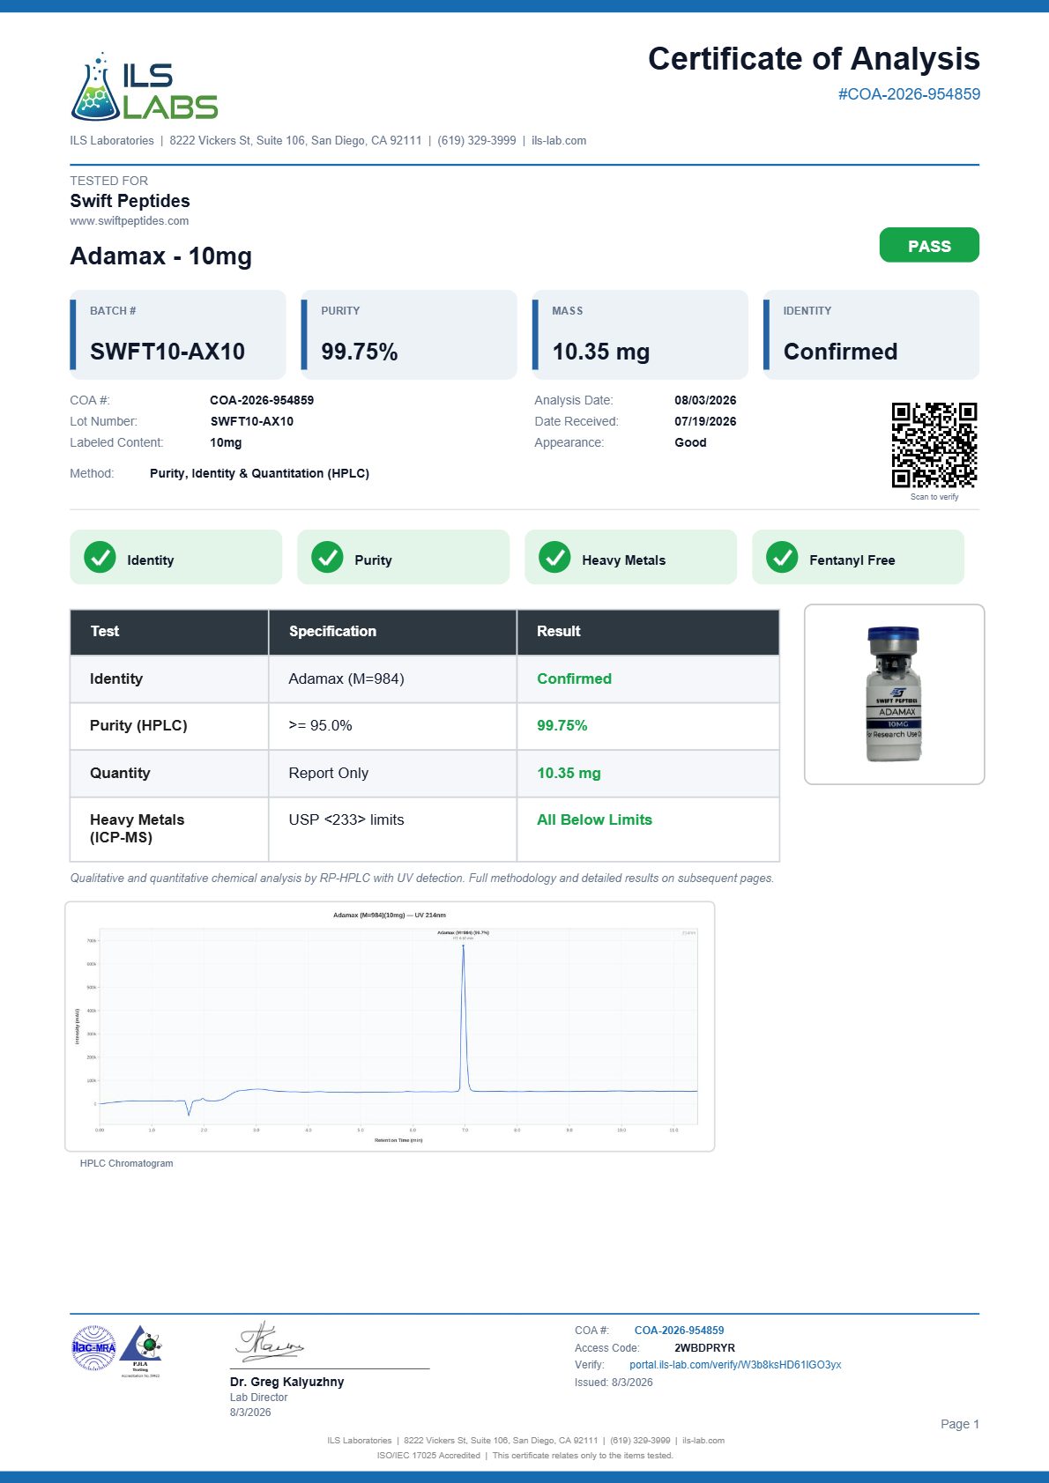This screenshot has height=1483, width=1049.
Task: Click the 'All Below Limits' result
Action: (x=594, y=820)
